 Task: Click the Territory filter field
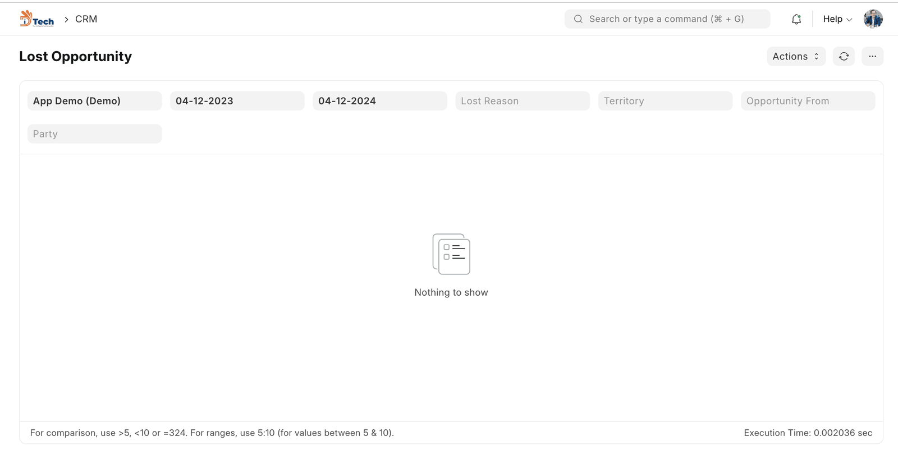click(665, 101)
